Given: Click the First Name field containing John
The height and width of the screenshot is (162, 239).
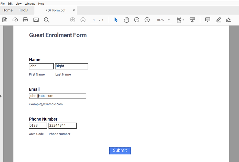Looking at the screenshot, I should pos(41,66).
